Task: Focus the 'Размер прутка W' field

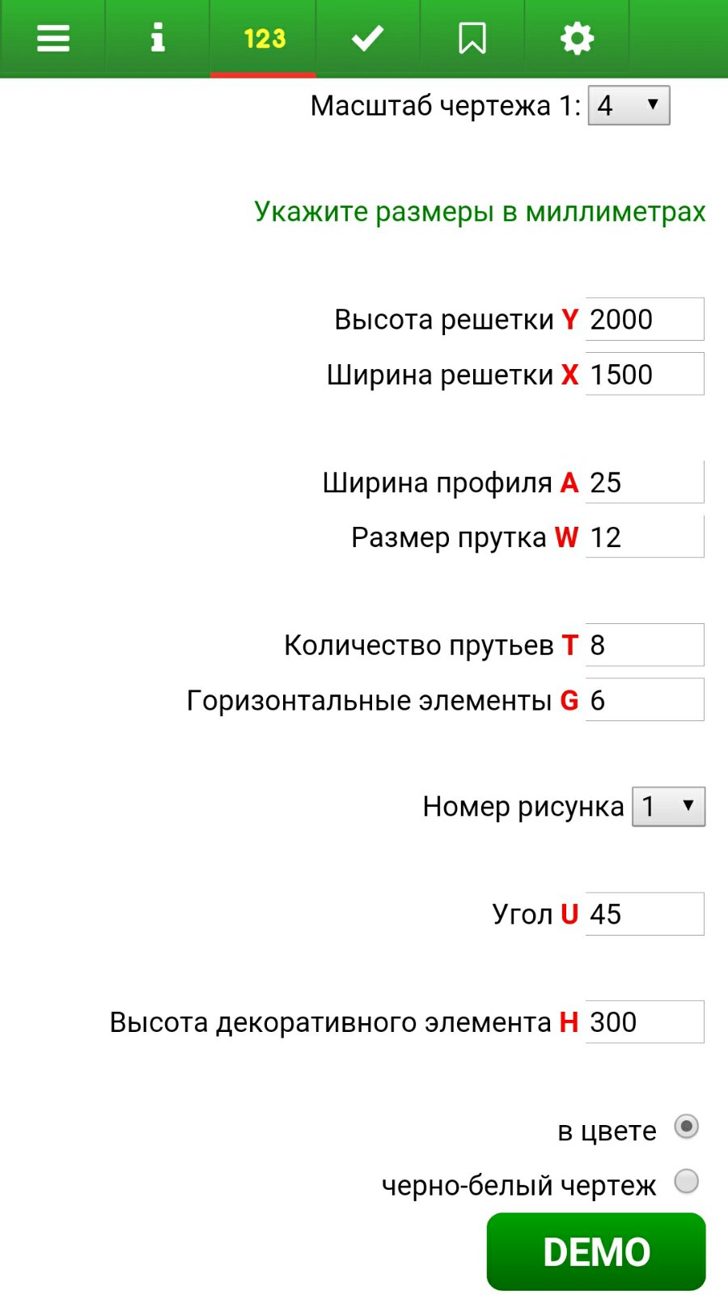Action: coord(644,537)
